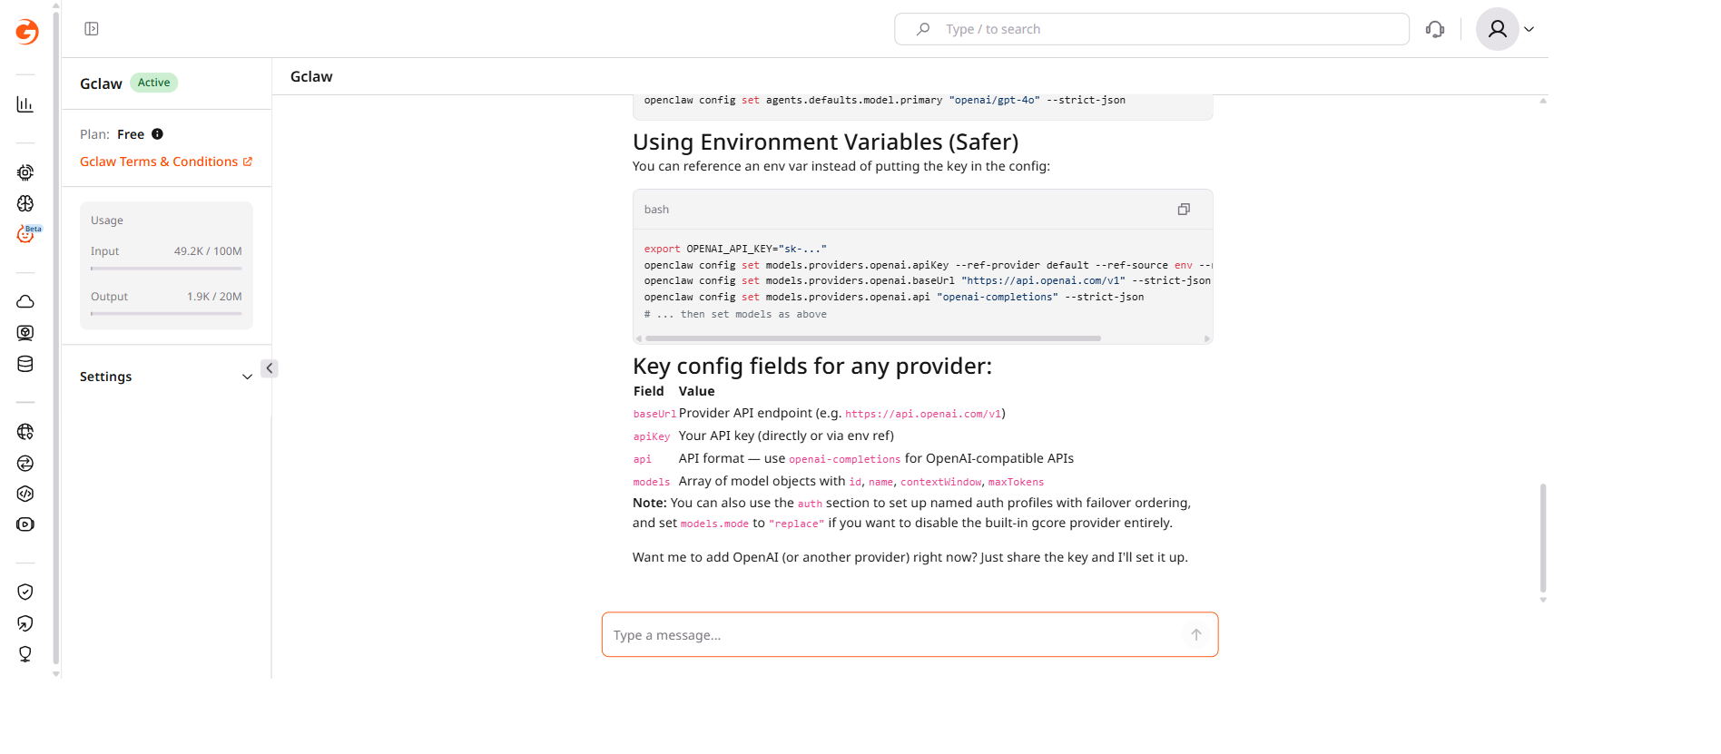Image resolution: width=1721 pixels, height=754 pixels.
Task: Click the 'models.mode' inline code
Action: point(714,524)
